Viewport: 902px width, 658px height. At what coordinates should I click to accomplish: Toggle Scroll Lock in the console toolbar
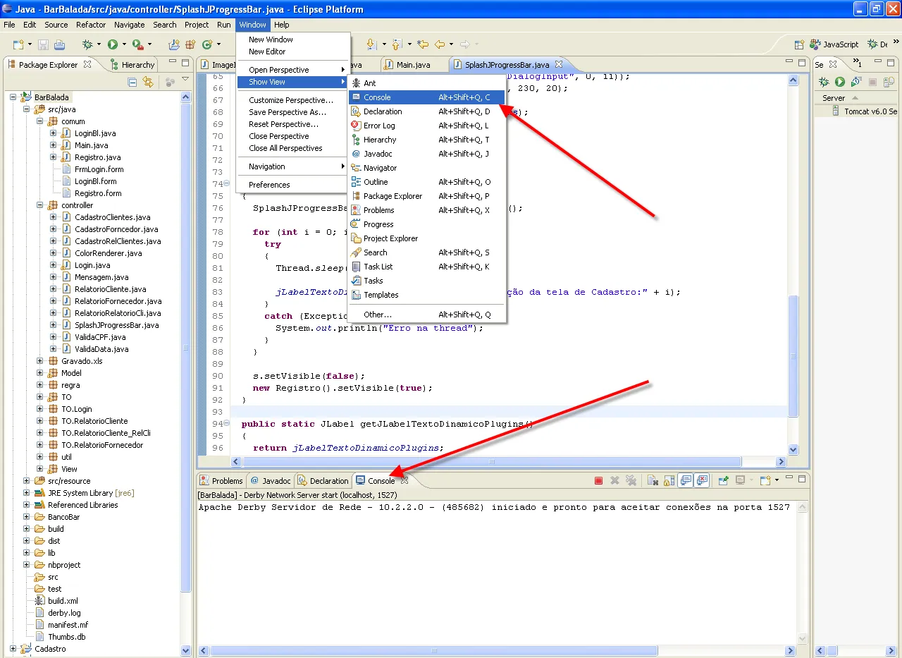(669, 481)
